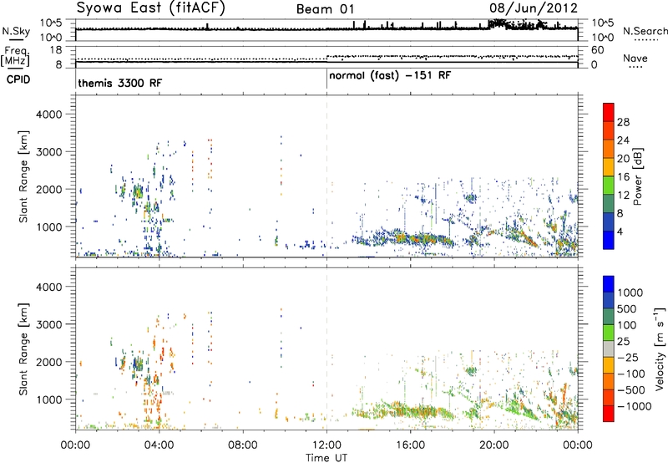Pick the yellow Power segment between 16 and 20
The height and width of the screenshot is (463, 668).
[x=609, y=167]
